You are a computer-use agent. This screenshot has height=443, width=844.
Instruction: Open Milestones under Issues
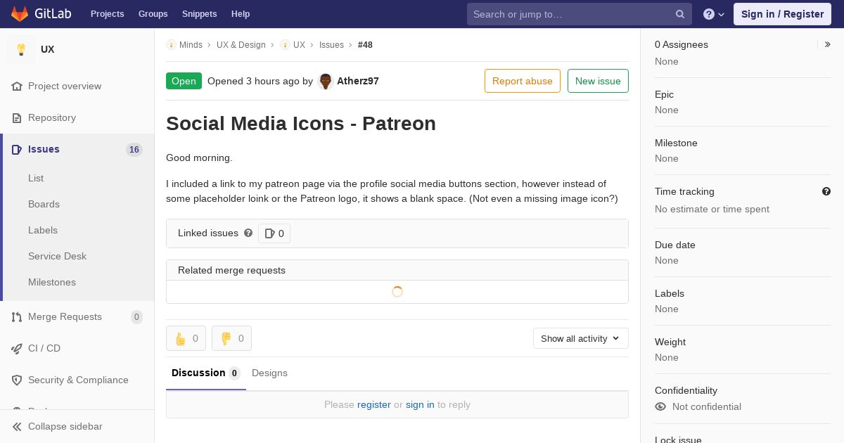click(52, 282)
